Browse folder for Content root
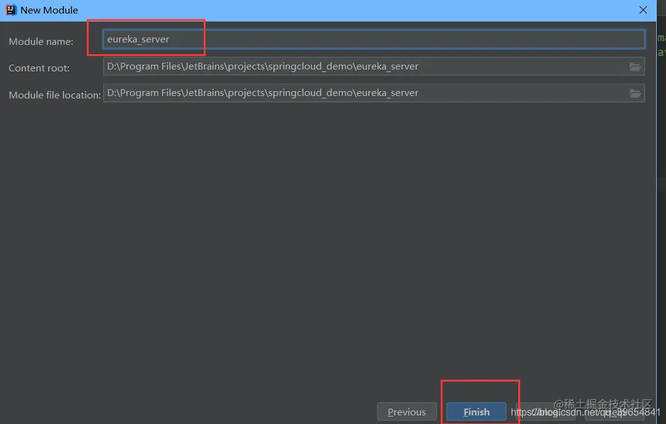The height and width of the screenshot is (424, 666). pyautogui.click(x=635, y=66)
